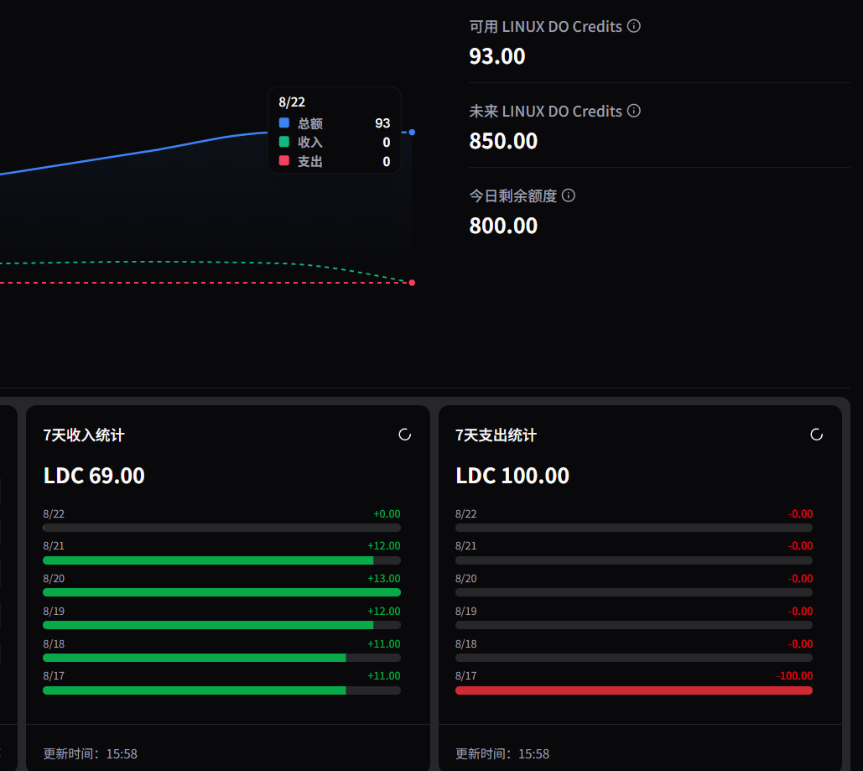Click the 今日剩余额度 value 800.00

tap(503, 226)
